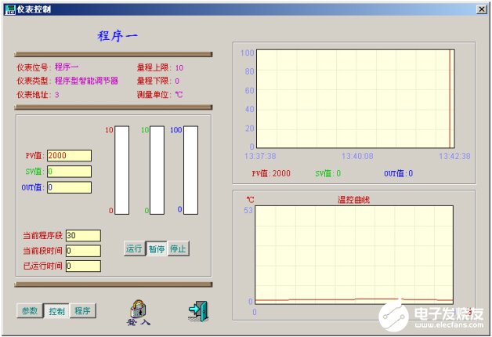Click the blue OUT bar gauge
The image size is (492, 337).
coord(191,170)
